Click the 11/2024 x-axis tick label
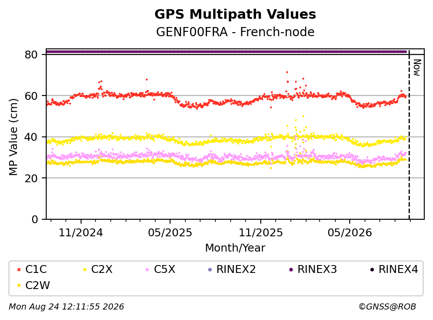 click(81, 233)
